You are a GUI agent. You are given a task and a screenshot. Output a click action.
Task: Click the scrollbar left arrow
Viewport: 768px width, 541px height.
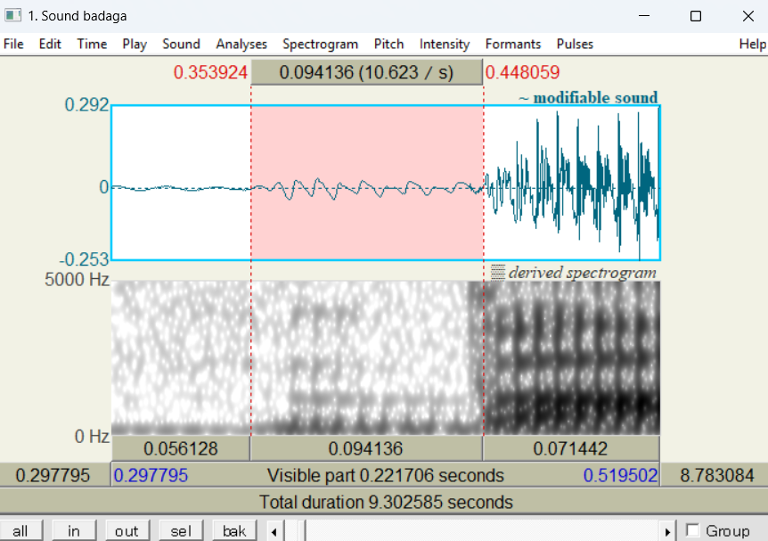pos(274,532)
